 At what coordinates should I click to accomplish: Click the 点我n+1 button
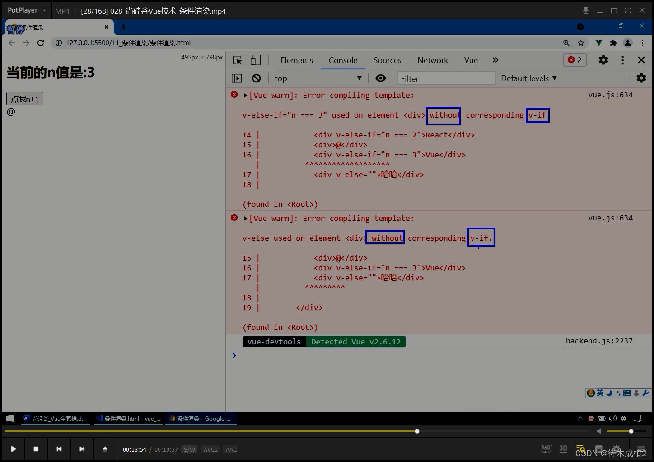click(x=25, y=99)
